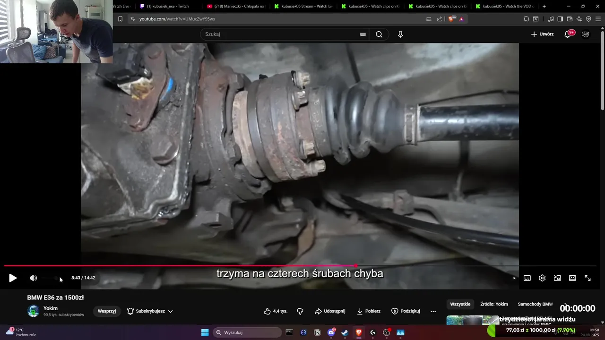
Task: Open the Windows Start menu
Action: click(205, 332)
